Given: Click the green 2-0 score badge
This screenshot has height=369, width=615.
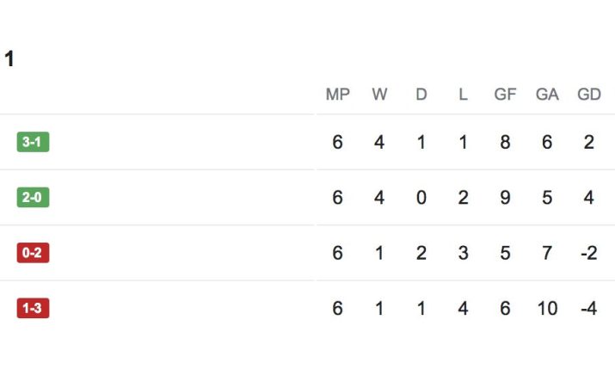Looking at the screenshot, I should [33, 198].
